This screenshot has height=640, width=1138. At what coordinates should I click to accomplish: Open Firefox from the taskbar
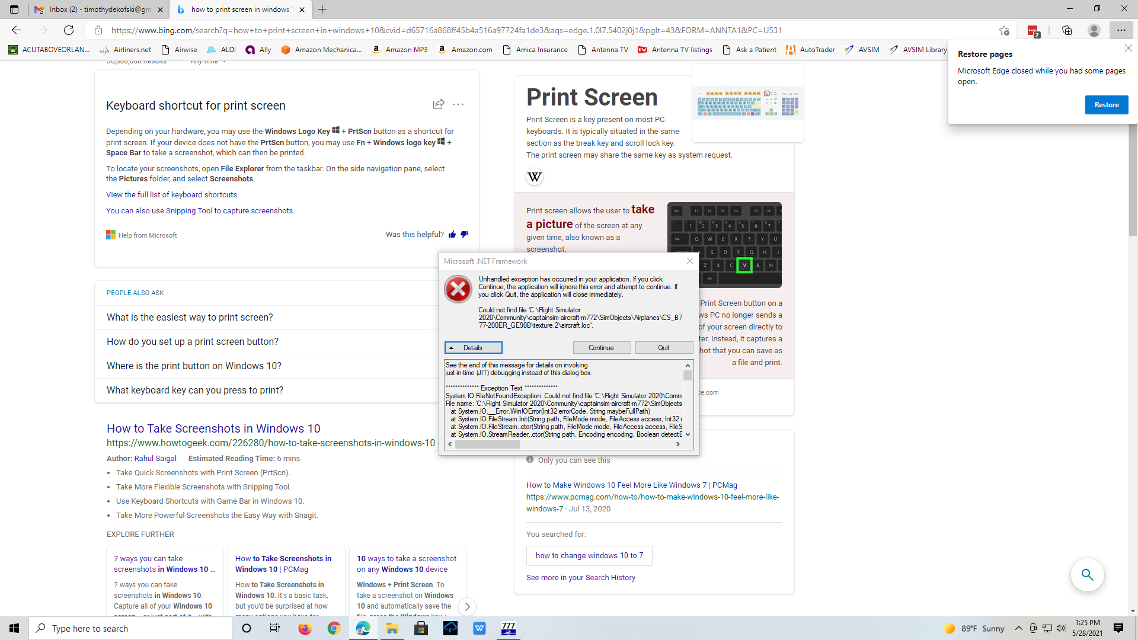click(305, 628)
